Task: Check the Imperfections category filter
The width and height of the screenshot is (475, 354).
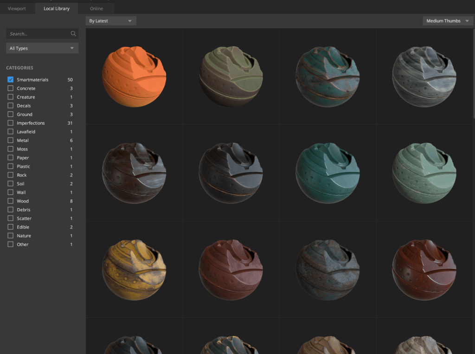Action: click(x=11, y=123)
